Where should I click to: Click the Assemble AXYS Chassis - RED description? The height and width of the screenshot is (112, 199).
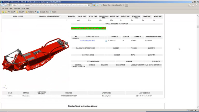(x=89, y=28)
